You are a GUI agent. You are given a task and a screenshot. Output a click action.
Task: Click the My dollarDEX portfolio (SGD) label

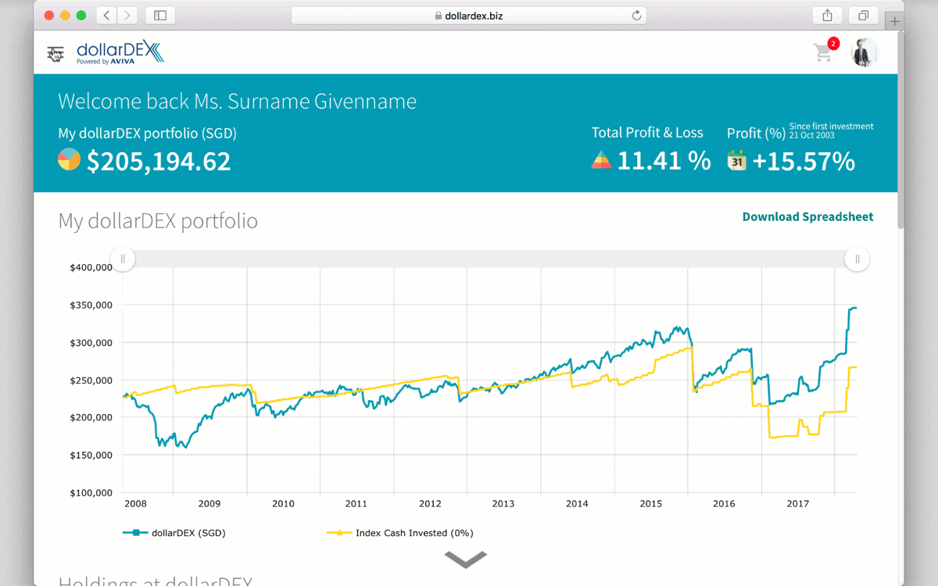point(148,134)
